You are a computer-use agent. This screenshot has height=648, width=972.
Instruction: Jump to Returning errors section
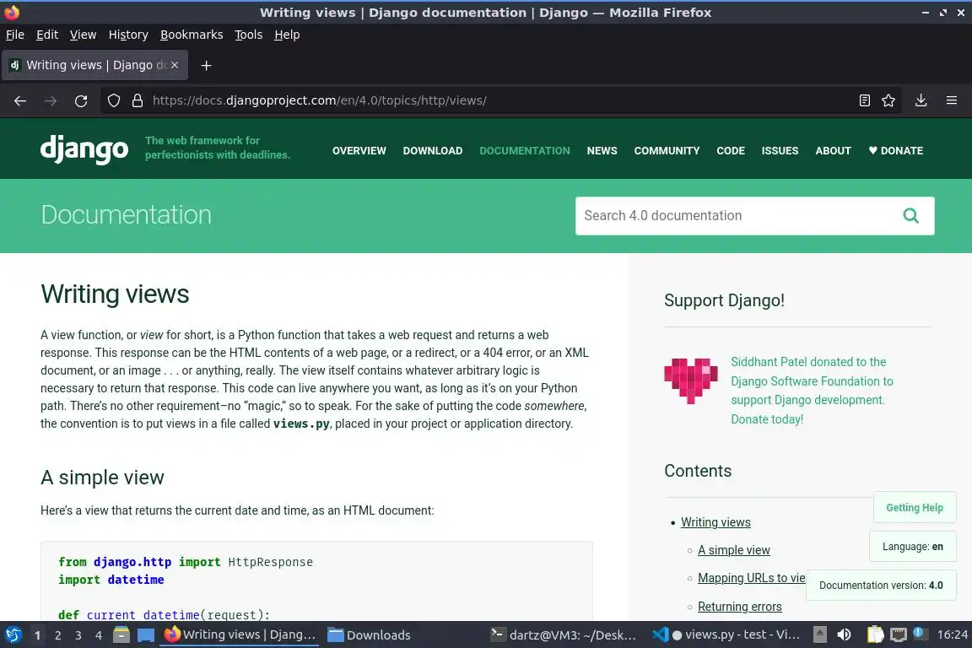(739, 607)
